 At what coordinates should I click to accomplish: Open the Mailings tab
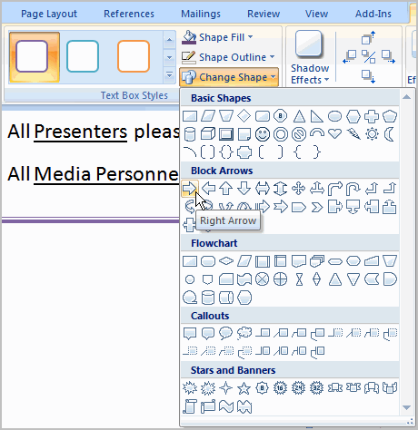pos(201,14)
